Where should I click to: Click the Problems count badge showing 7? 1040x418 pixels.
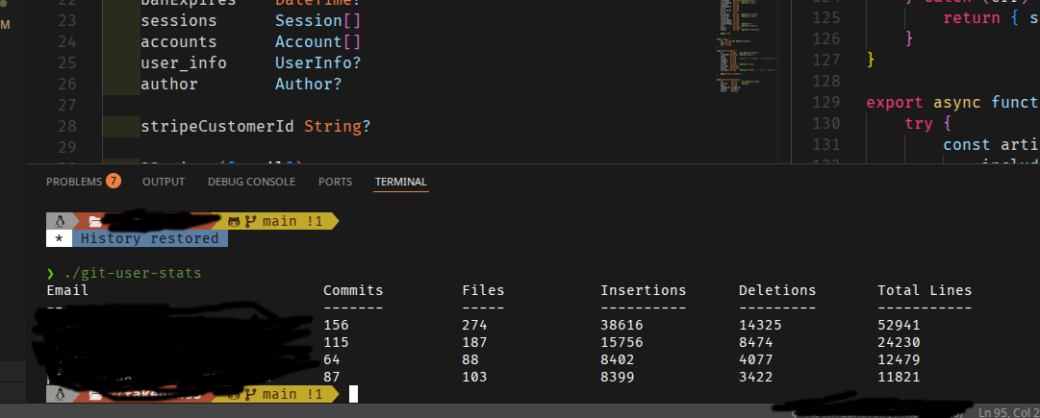click(x=114, y=182)
